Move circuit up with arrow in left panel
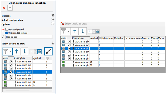Screen dimensions: 166x94 pyautogui.click(x=17, y=51)
